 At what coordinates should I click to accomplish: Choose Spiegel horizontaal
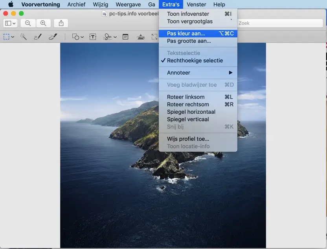click(x=198, y=112)
